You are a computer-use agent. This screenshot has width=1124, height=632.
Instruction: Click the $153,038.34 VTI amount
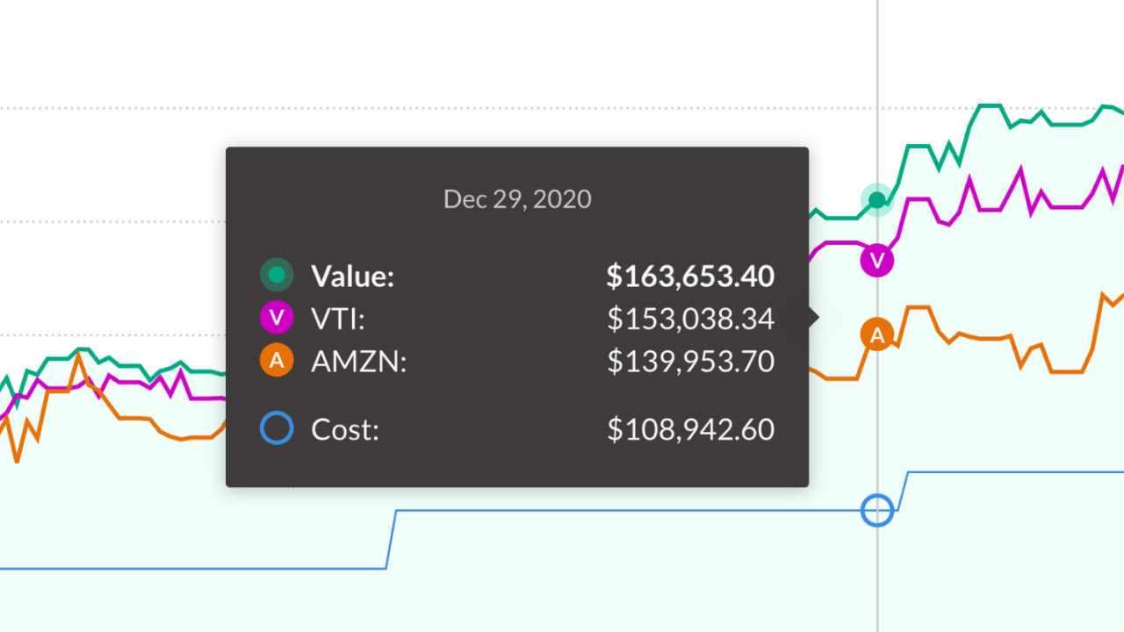[x=690, y=319]
